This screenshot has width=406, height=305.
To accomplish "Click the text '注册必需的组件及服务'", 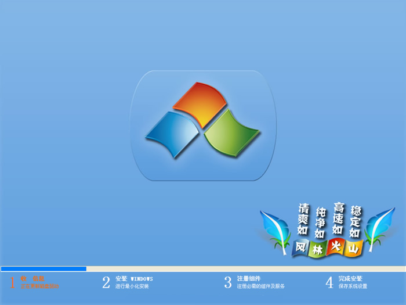I will [x=261, y=286].
